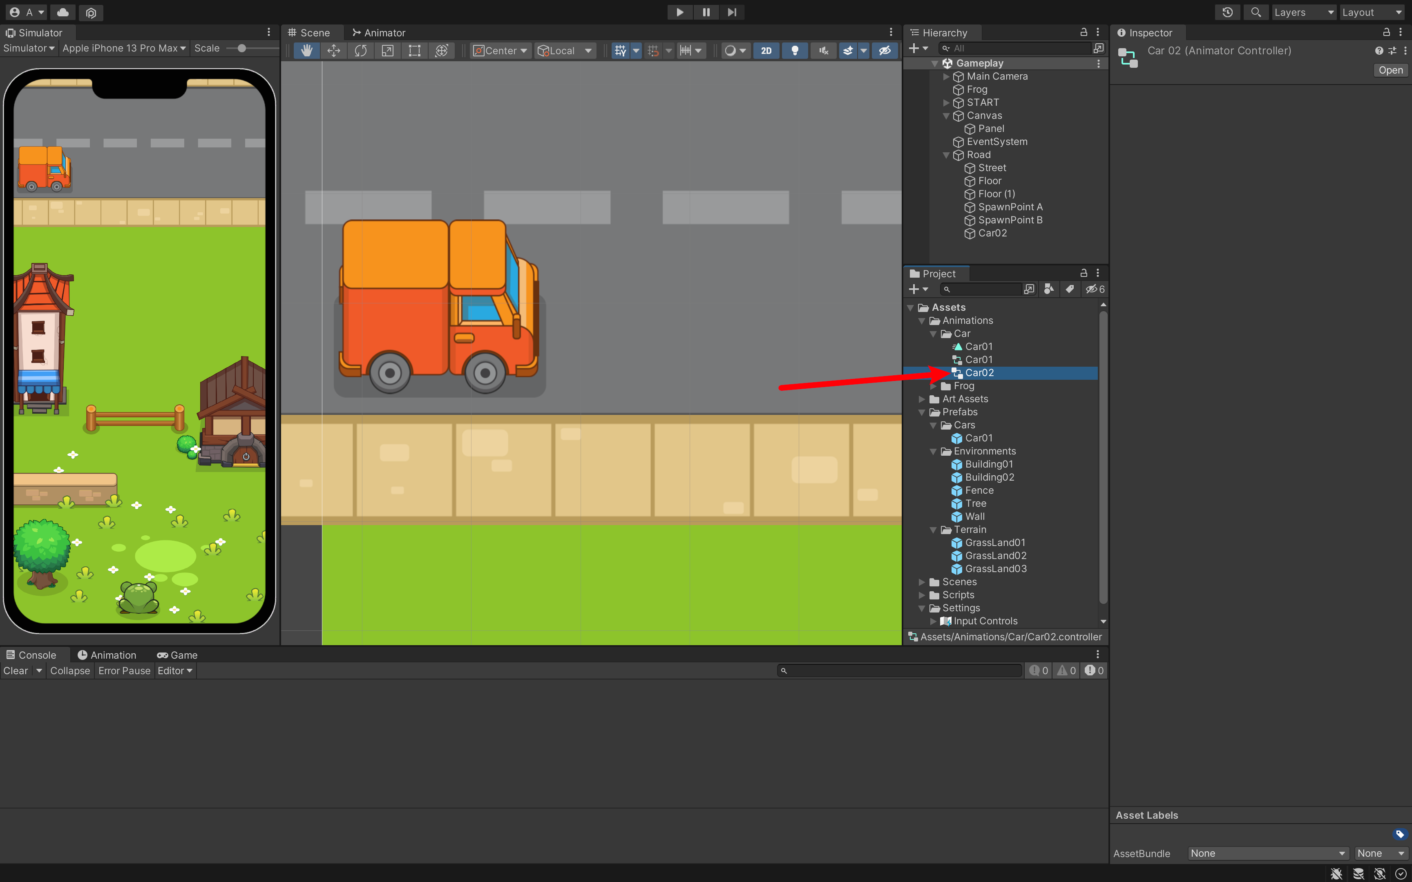This screenshot has width=1412, height=882.
Task: Click the Console Clear button
Action: tap(16, 671)
